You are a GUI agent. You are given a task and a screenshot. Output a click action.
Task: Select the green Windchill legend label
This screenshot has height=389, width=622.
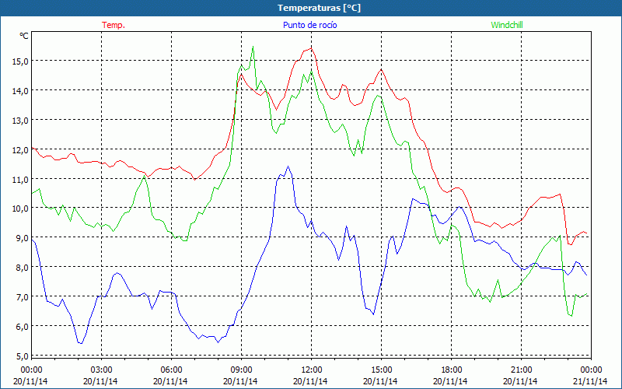coord(507,25)
